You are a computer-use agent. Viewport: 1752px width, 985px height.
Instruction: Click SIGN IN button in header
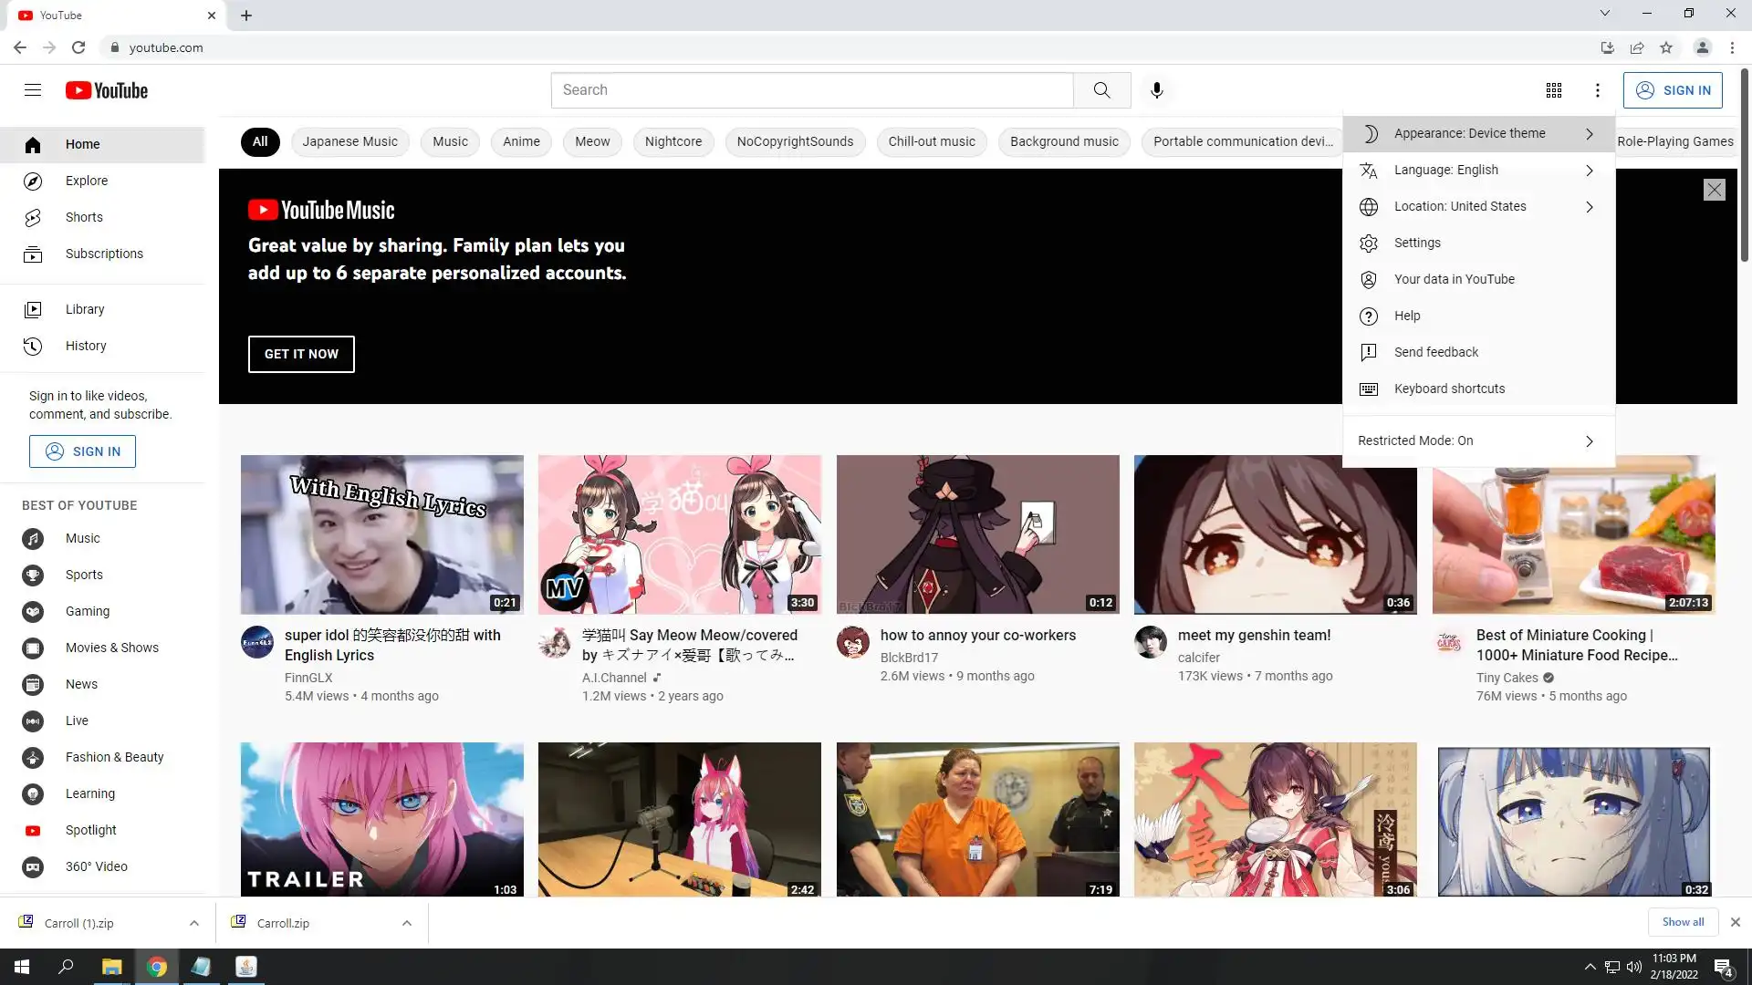tap(1672, 90)
